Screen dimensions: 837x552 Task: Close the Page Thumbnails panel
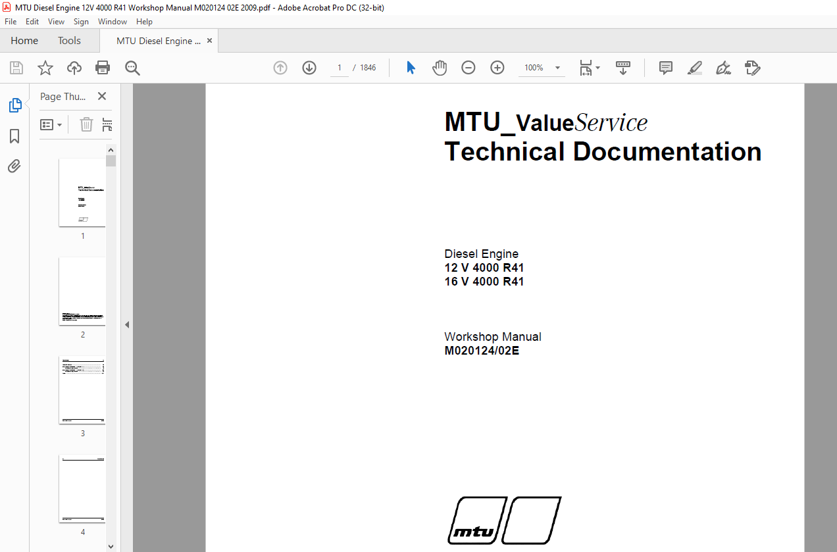[102, 96]
